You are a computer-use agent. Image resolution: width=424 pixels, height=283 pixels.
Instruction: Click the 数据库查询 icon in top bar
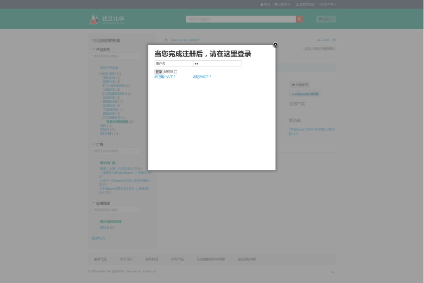(x=296, y=4)
